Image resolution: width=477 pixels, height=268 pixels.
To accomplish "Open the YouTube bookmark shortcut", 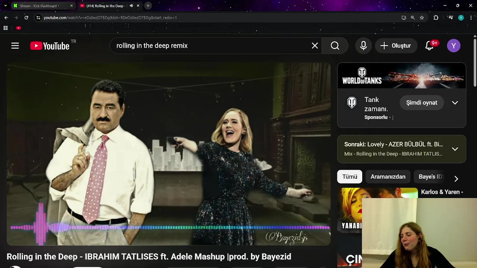I will click(18, 28).
